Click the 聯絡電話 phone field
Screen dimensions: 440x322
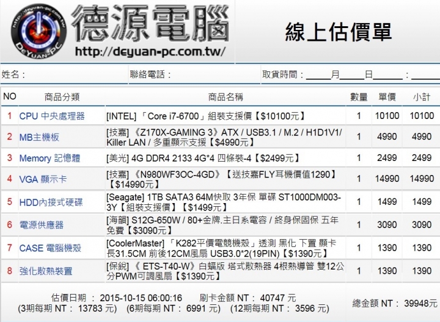194,74
